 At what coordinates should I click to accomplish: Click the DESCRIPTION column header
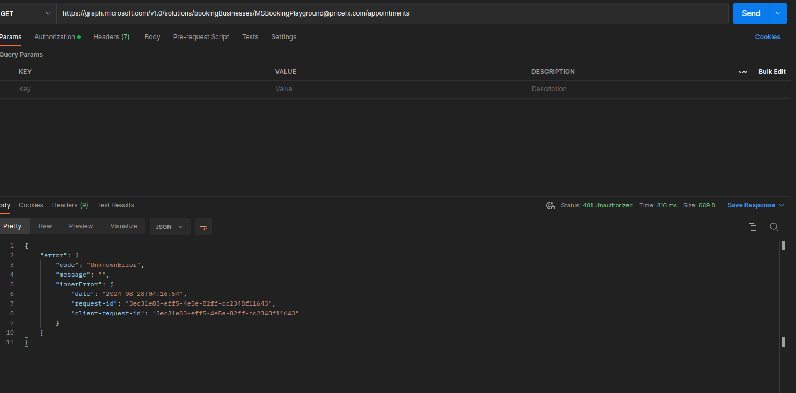[553, 72]
